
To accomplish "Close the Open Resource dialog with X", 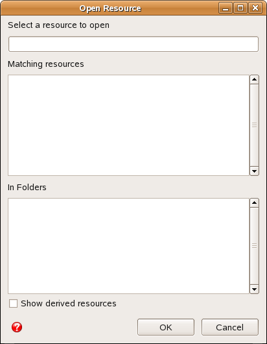I will (x=255, y=8).
